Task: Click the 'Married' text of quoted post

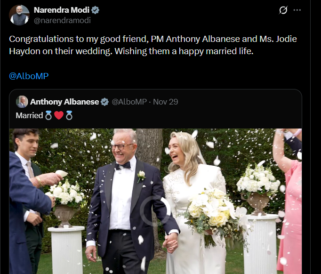Action: pos(29,115)
